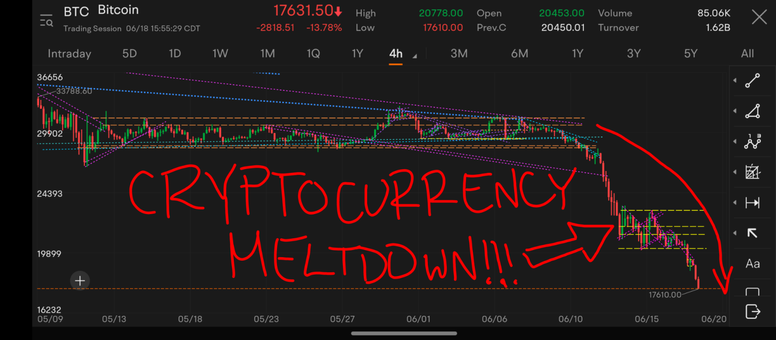
Task: Close the chart with X button
Action: pos(759,17)
